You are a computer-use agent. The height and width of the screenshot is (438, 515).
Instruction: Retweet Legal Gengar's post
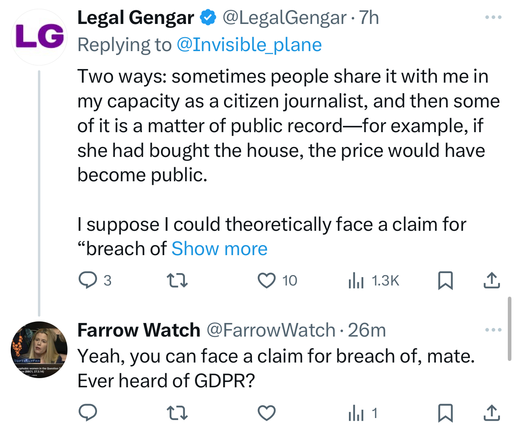tap(177, 280)
